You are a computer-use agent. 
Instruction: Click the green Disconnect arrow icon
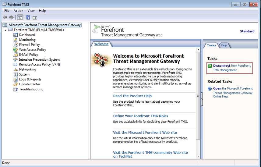tap(210, 66)
